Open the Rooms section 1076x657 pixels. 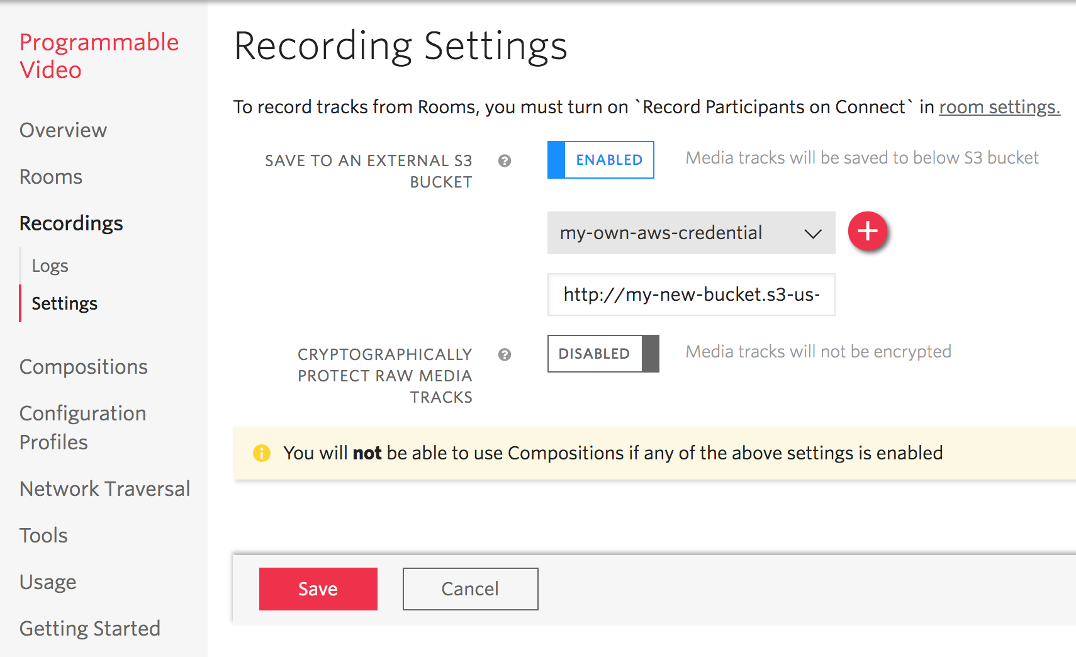click(50, 177)
